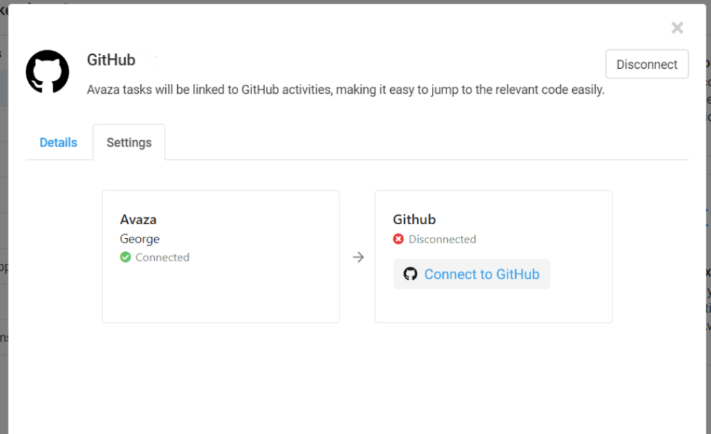Click the red Disconnected cross icon
The height and width of the screenshot is (434, 711).
coord(398,239)
